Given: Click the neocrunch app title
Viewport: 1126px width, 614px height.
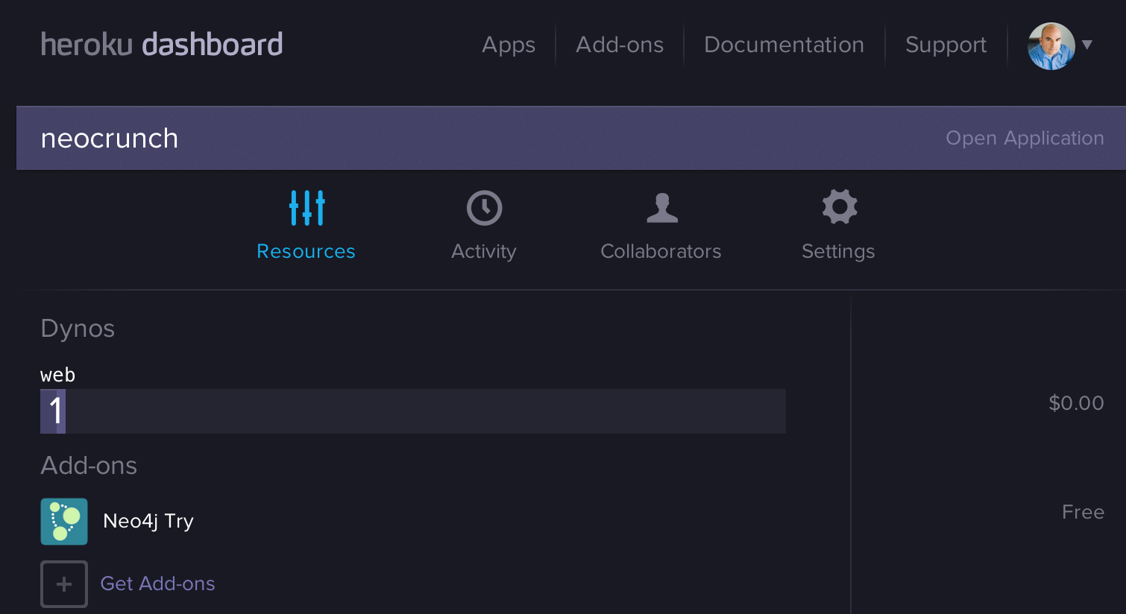Looking at the screenshot, I should [110, 139].
